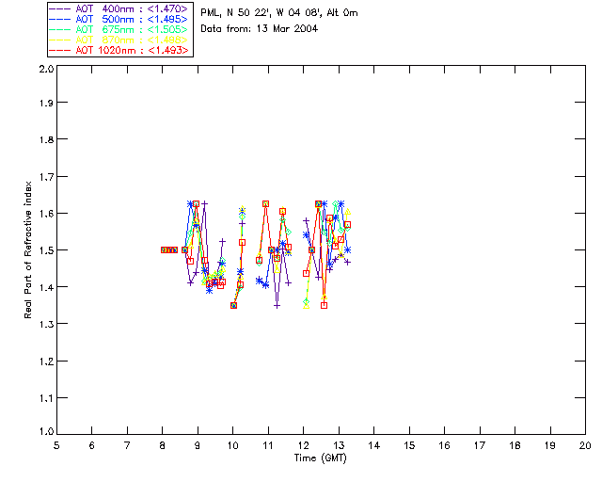The image size is (602, 482).
Task: Click the hour 18 label on time axis
Action: (x=515, y=445)
